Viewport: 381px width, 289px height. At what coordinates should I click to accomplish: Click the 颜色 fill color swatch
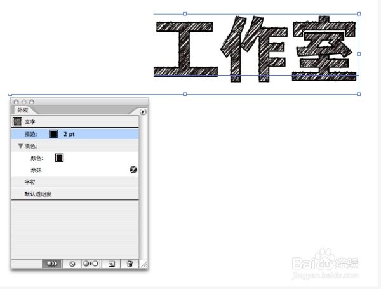click(x=59, y=158)
